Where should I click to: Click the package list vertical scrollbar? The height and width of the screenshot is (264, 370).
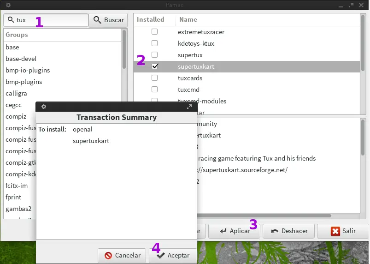[x=363, y=43]
